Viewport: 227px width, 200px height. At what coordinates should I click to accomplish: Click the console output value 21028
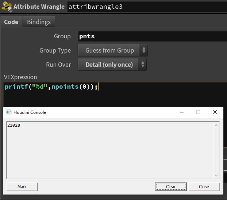(x=14, y=125)
